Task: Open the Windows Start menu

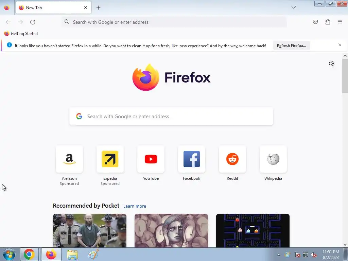Action: [9, 254]
